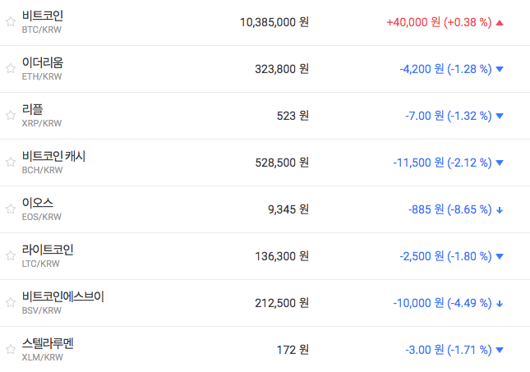Viewport: 530px width, 372px height.
Task: Star 비트코인 as a favorite
Action: (11, 22)
